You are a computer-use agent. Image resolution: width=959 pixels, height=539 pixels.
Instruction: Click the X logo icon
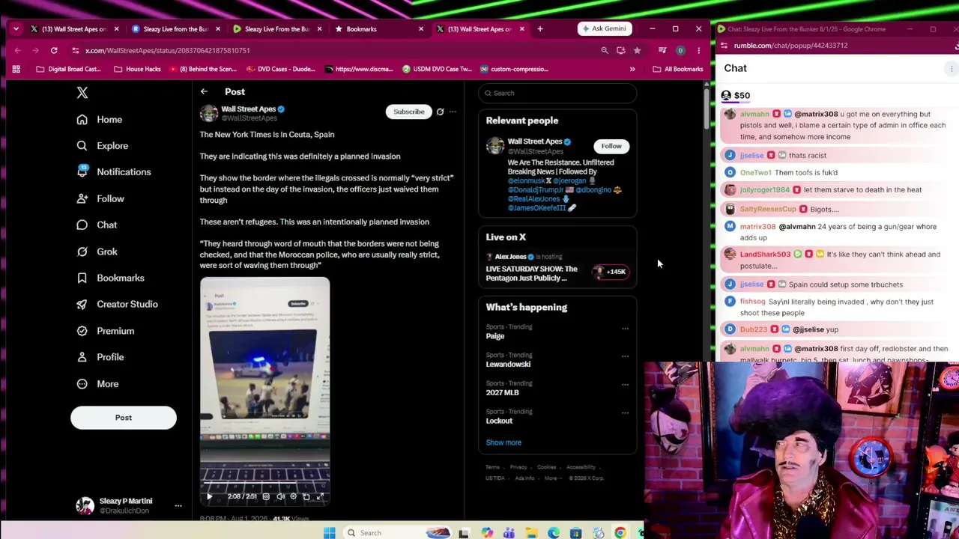click(82, 93)
